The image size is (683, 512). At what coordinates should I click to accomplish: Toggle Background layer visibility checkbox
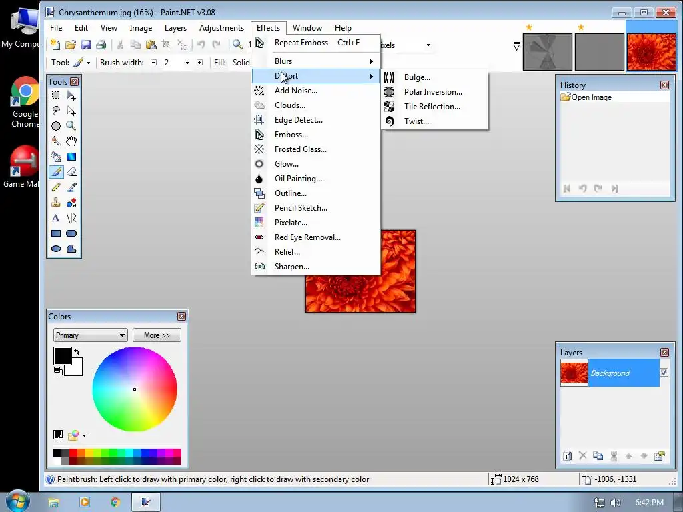click(664, 373)
